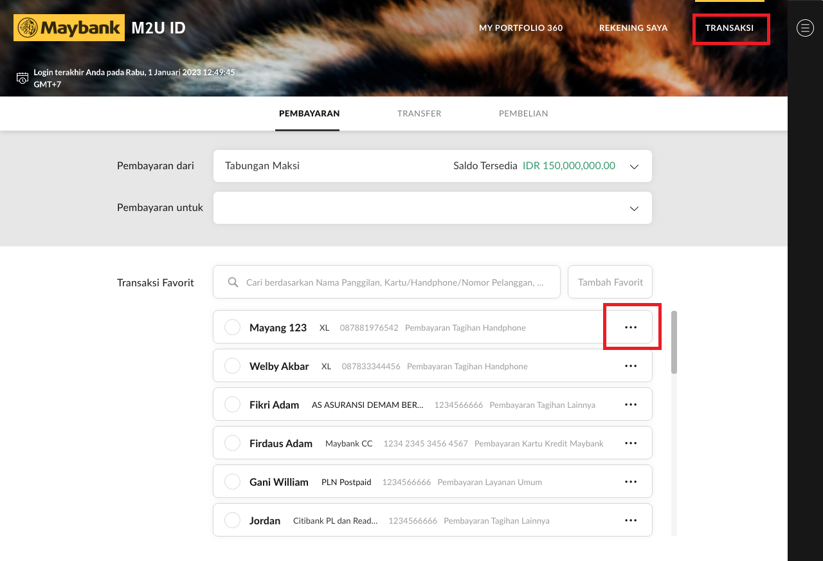Click the AS ASURANSI DEMAM BER... label
Viewport: 823px width, 561px height.
(368, 405)
